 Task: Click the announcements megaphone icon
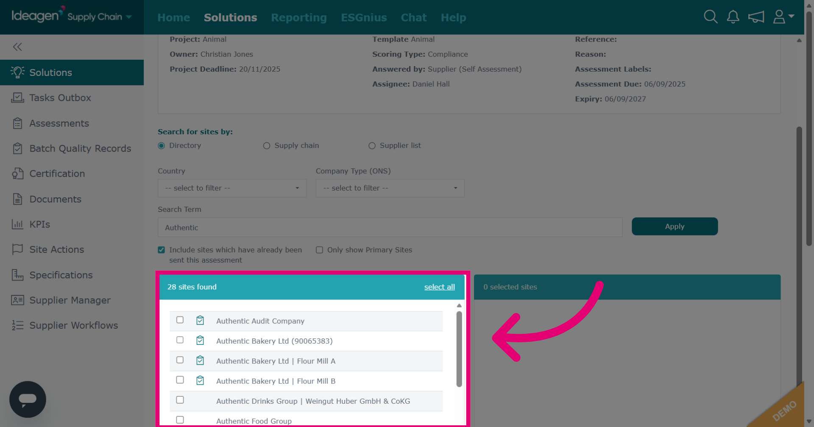coord(756,17)
